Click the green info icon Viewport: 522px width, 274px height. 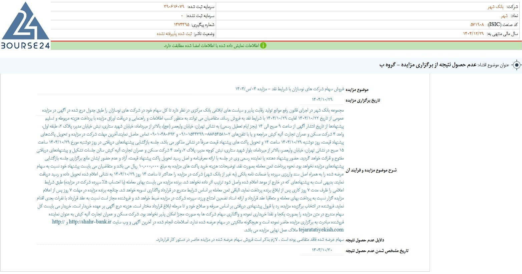point(263,46)
